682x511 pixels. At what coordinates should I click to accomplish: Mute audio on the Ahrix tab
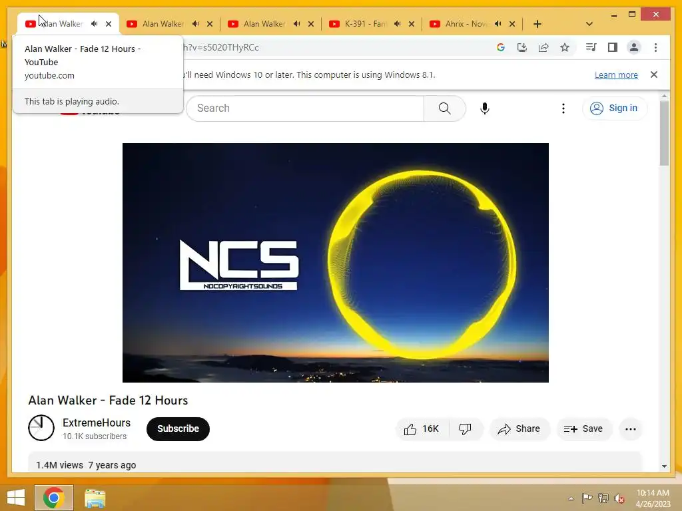498,24
